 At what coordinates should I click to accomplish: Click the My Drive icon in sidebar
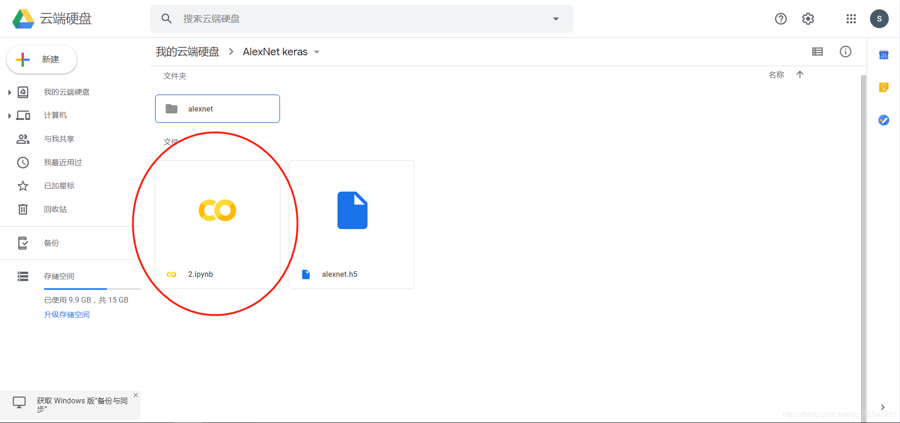pos(23,92)
